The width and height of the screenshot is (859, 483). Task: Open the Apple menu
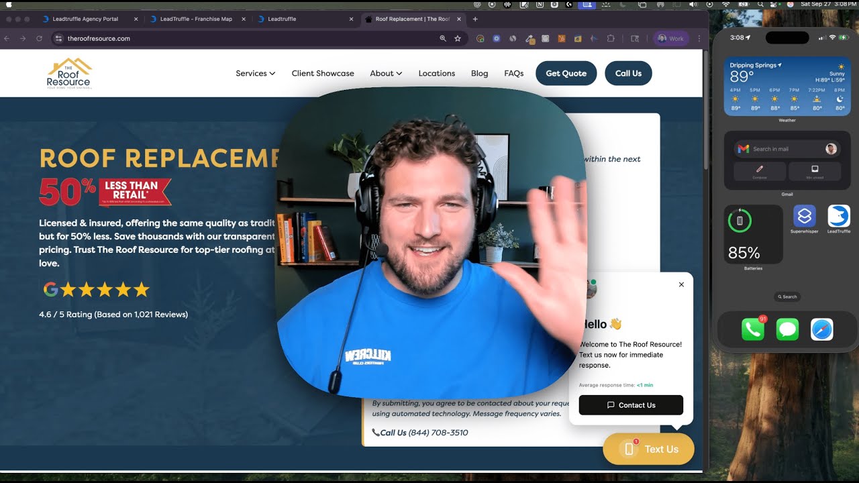[9, 4]
